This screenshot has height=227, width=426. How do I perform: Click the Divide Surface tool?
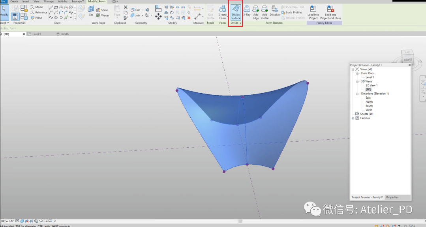[x=236, y=13]
